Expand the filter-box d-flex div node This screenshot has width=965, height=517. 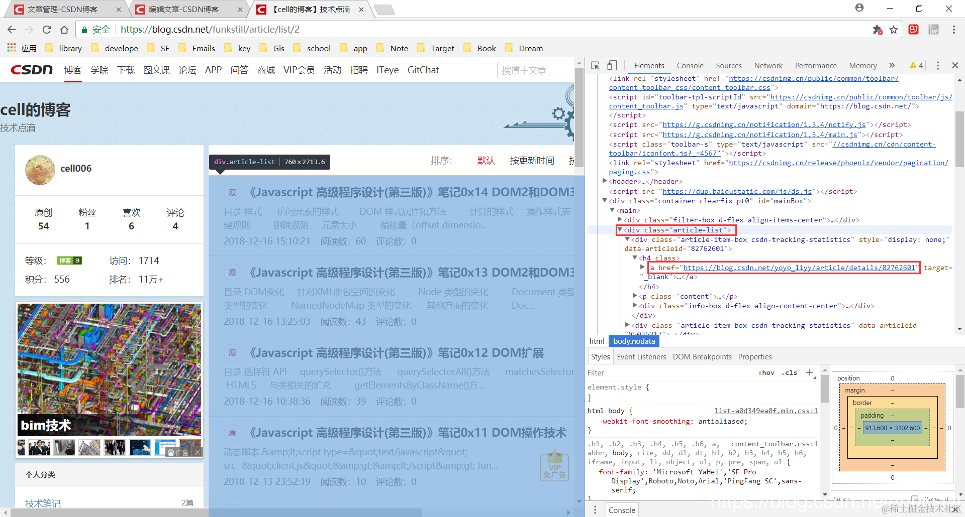(620, 219)
